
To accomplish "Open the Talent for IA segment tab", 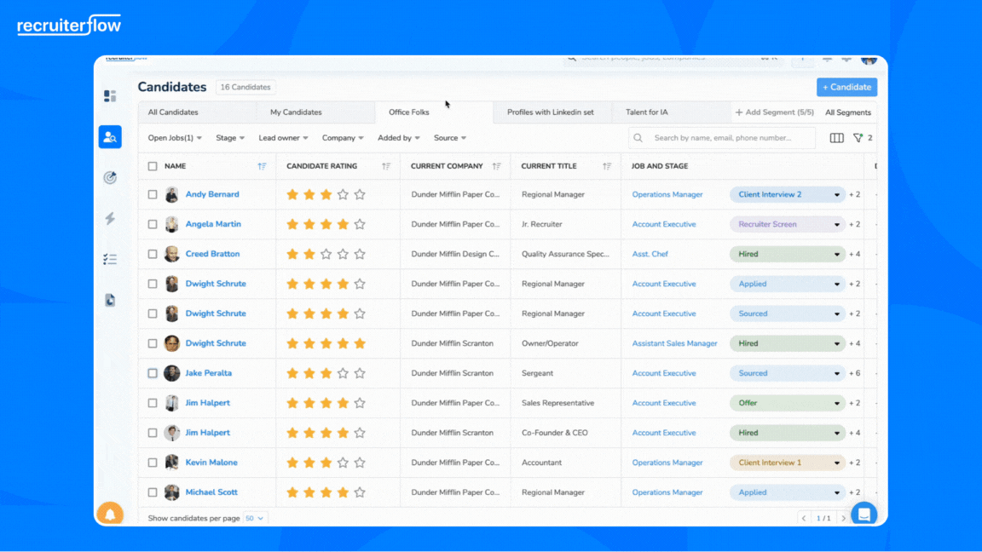I will (x=647, y=112).
